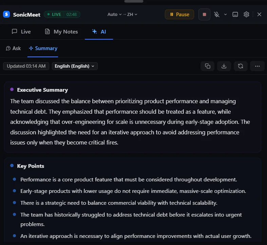Click 'Performance is a core product feature' point

(x=129, y=180)
